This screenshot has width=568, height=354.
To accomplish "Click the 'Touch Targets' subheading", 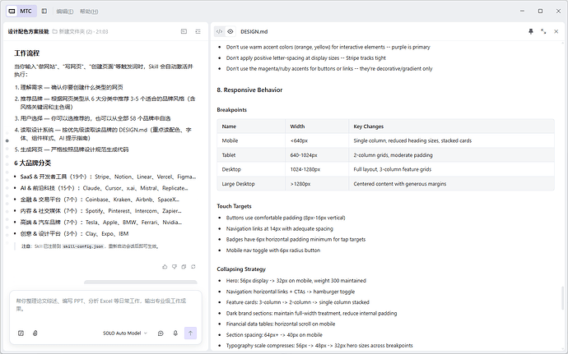I will (x=234, y=206).
